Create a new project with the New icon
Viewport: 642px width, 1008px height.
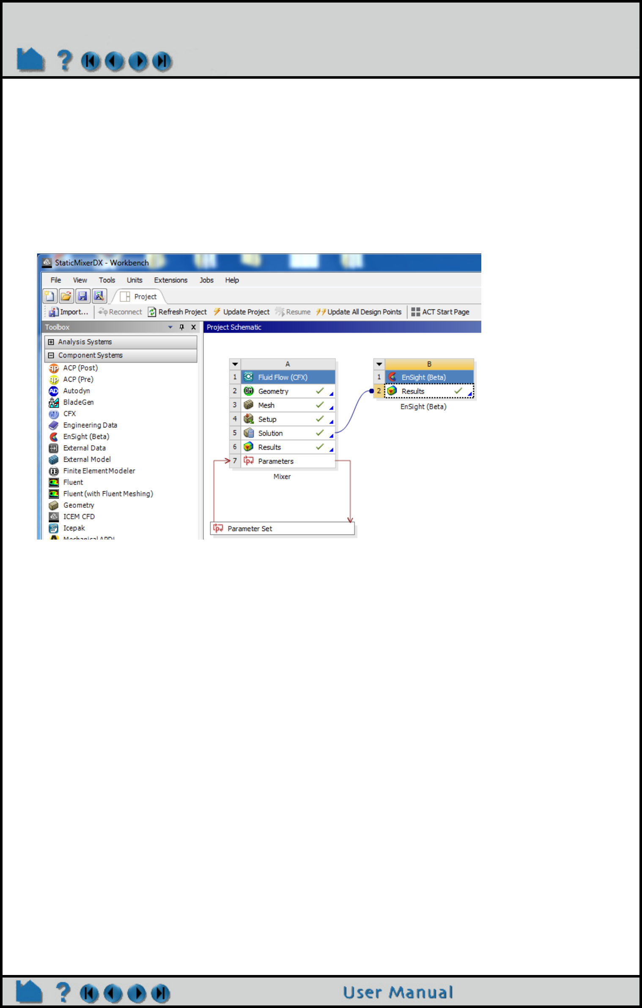point(50,296)
